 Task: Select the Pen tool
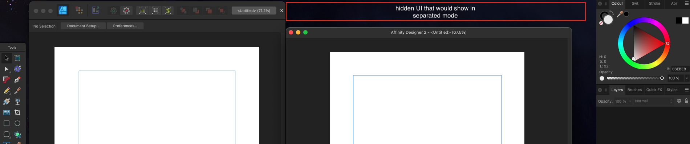coord(17,80)
